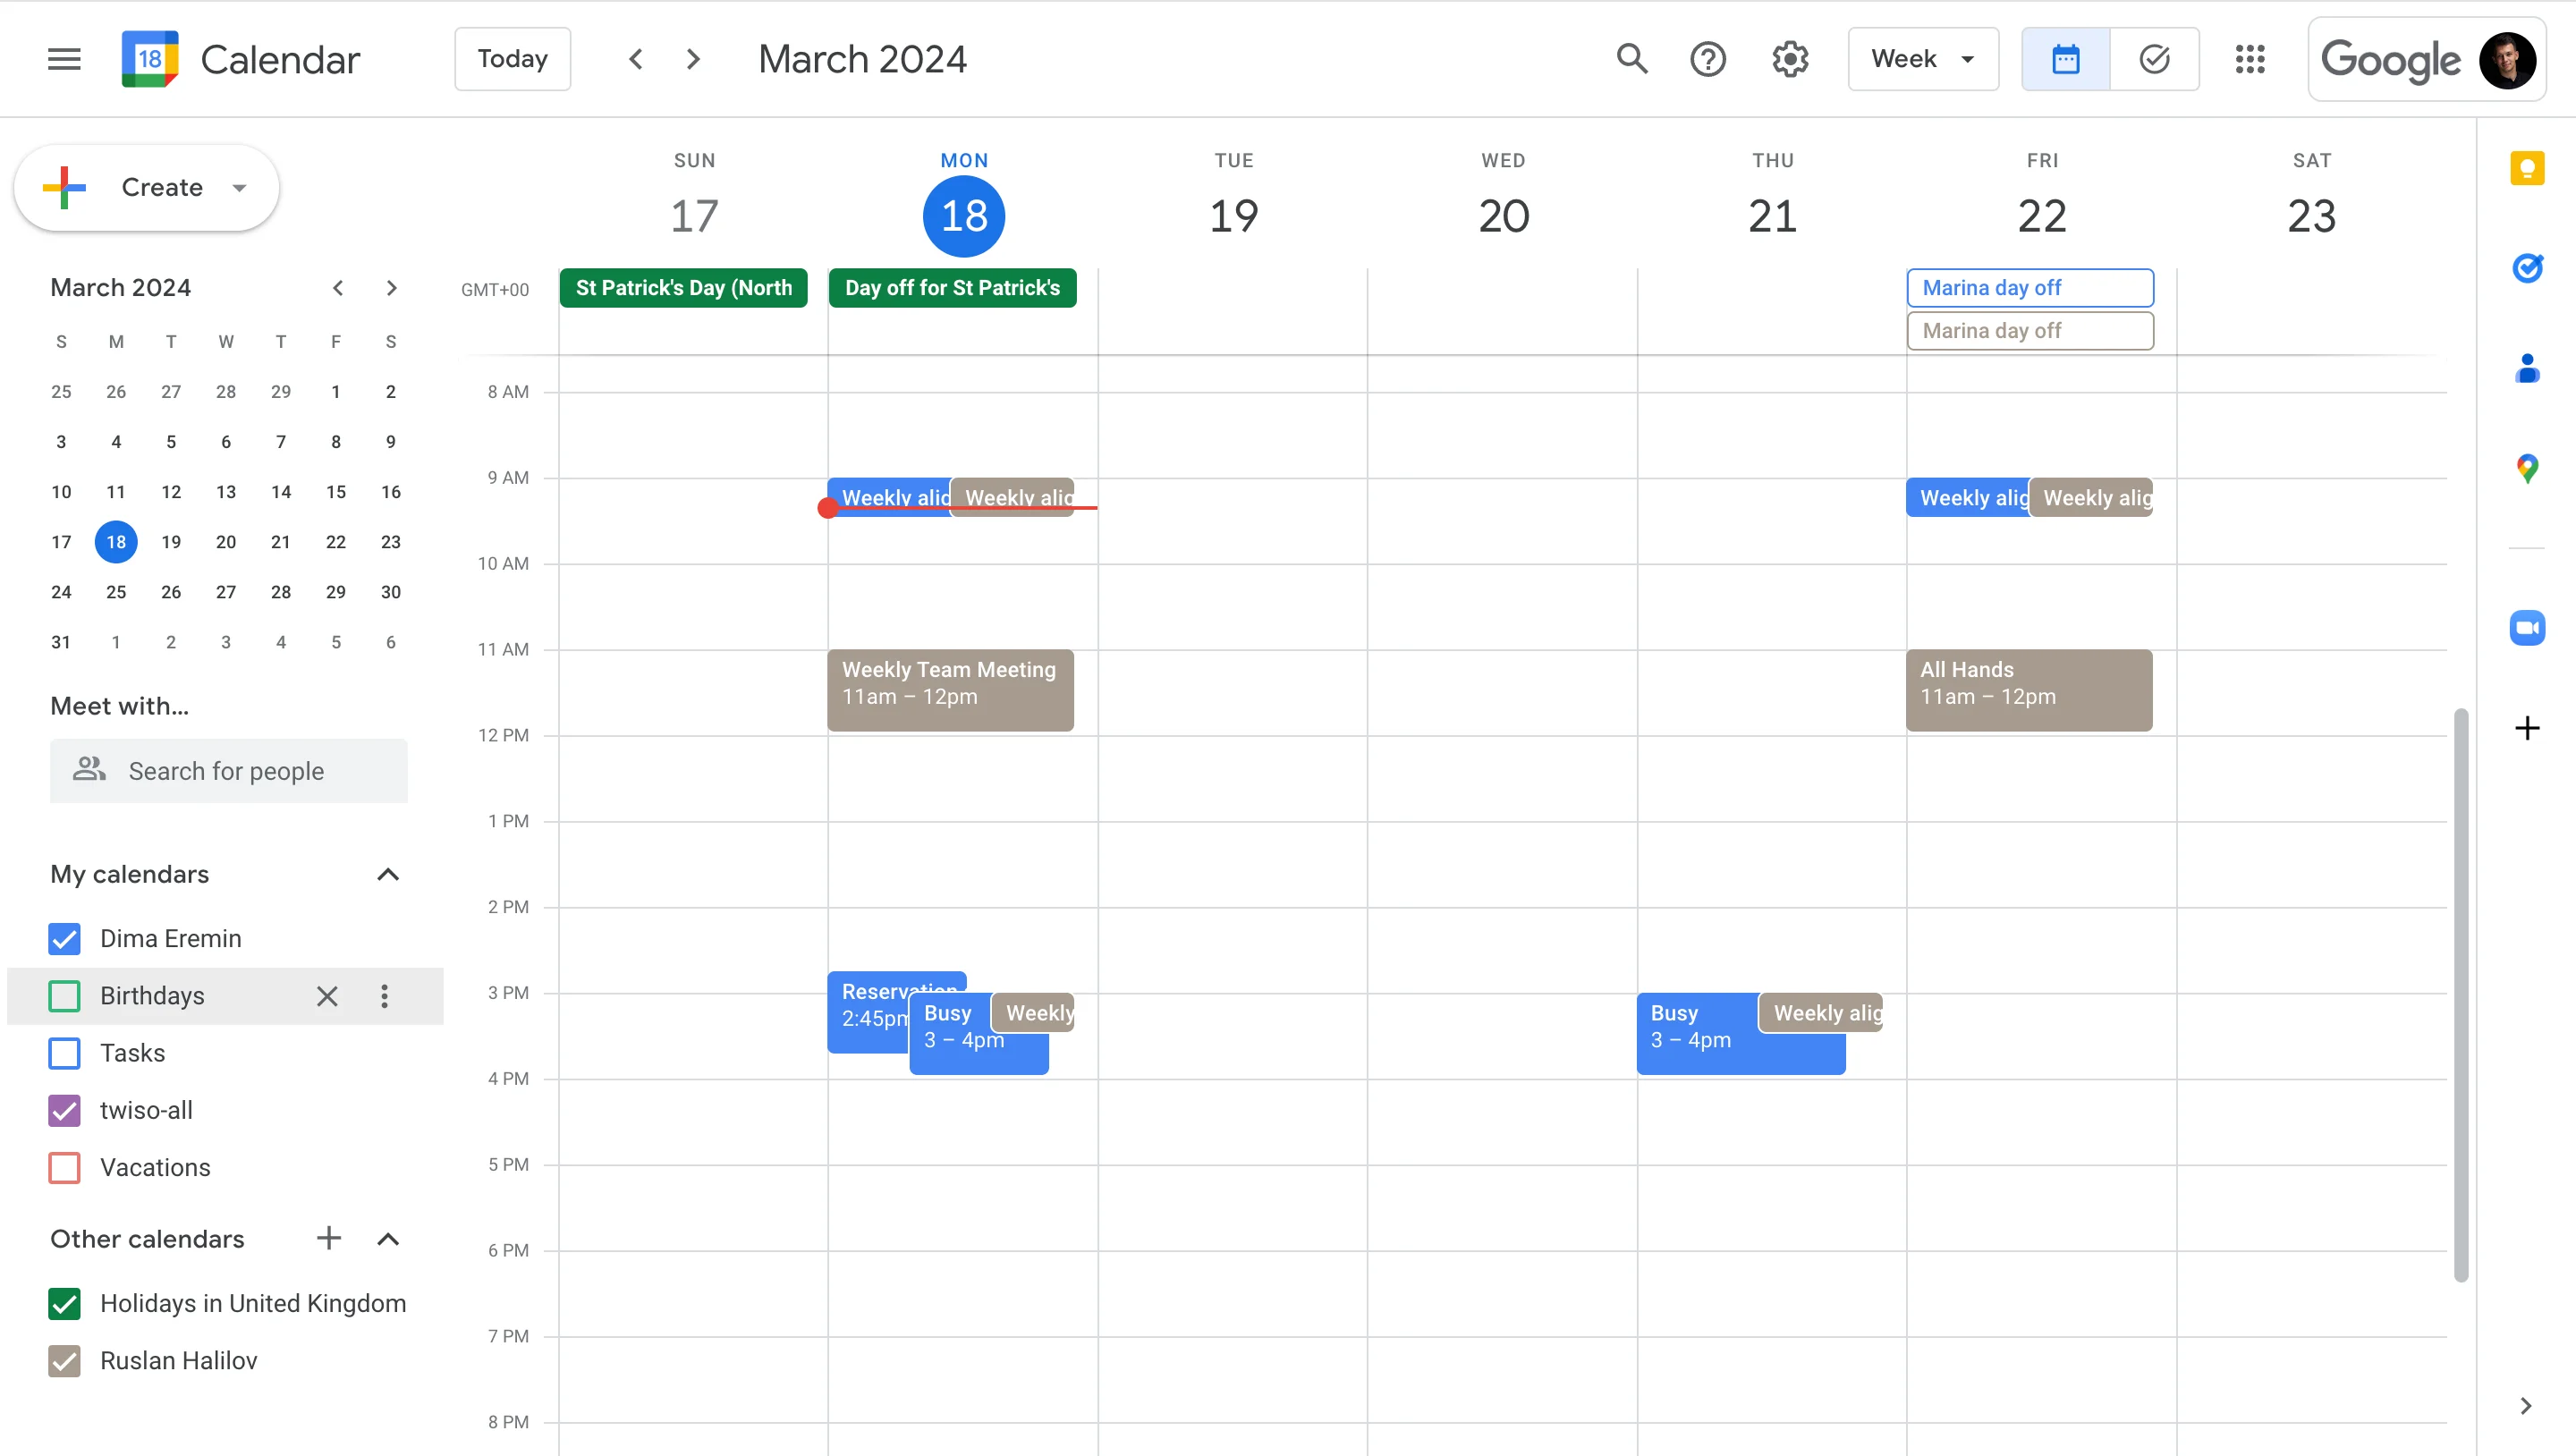Add new Other calendar with plus icon
2576x1456 pixels.
click(x=327, y=1239)
